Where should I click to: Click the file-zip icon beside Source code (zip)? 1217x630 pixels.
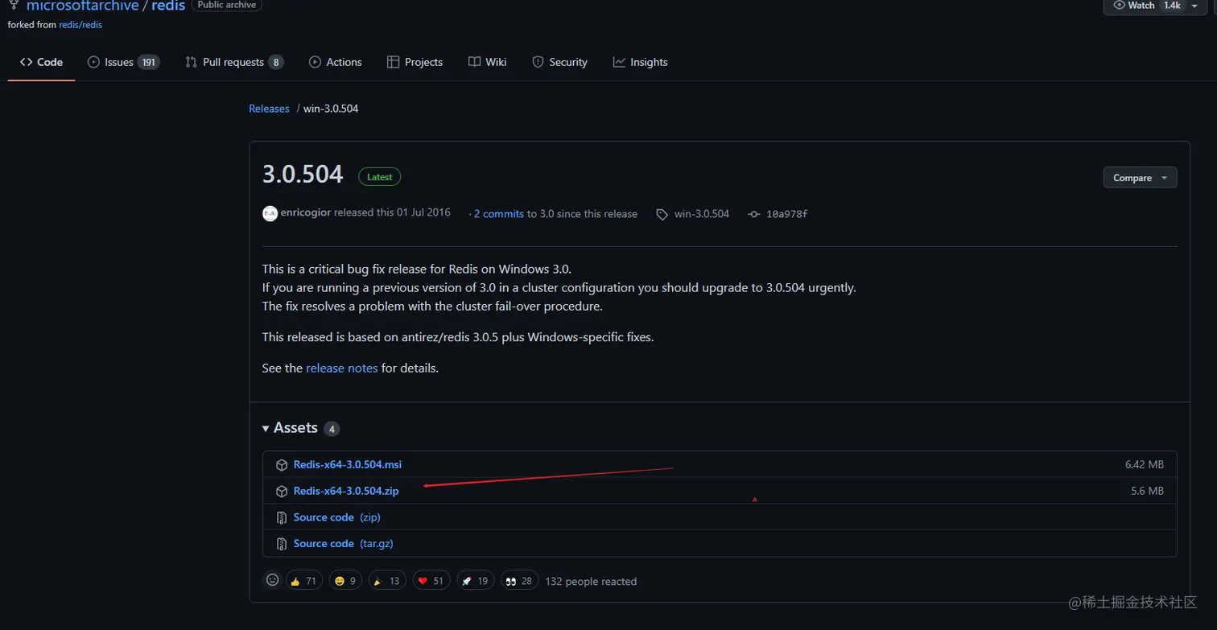(282, 517)
